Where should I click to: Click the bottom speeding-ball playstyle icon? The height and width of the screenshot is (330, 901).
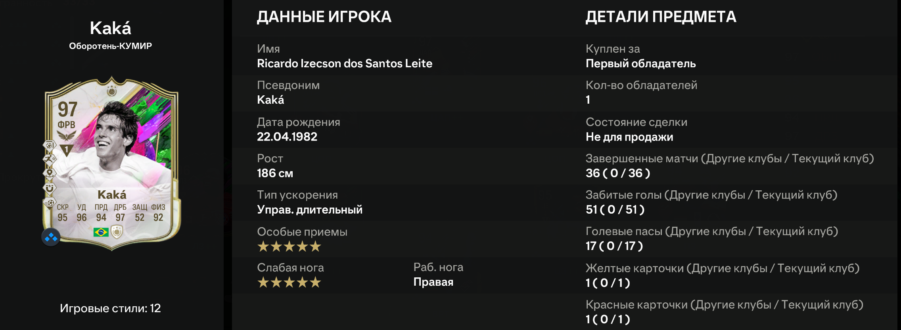tap(50, 203)
